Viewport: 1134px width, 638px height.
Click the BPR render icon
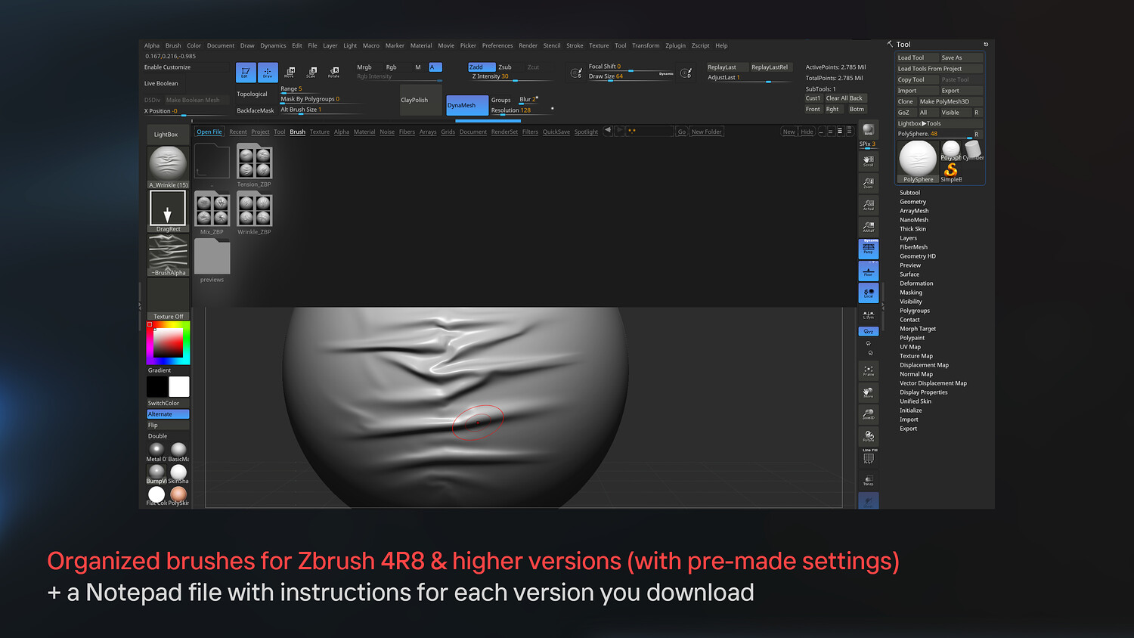pos(869,130)
